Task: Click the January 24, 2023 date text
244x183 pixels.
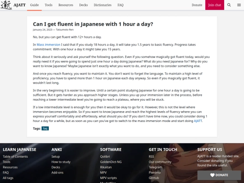Action: coord(42,29)
